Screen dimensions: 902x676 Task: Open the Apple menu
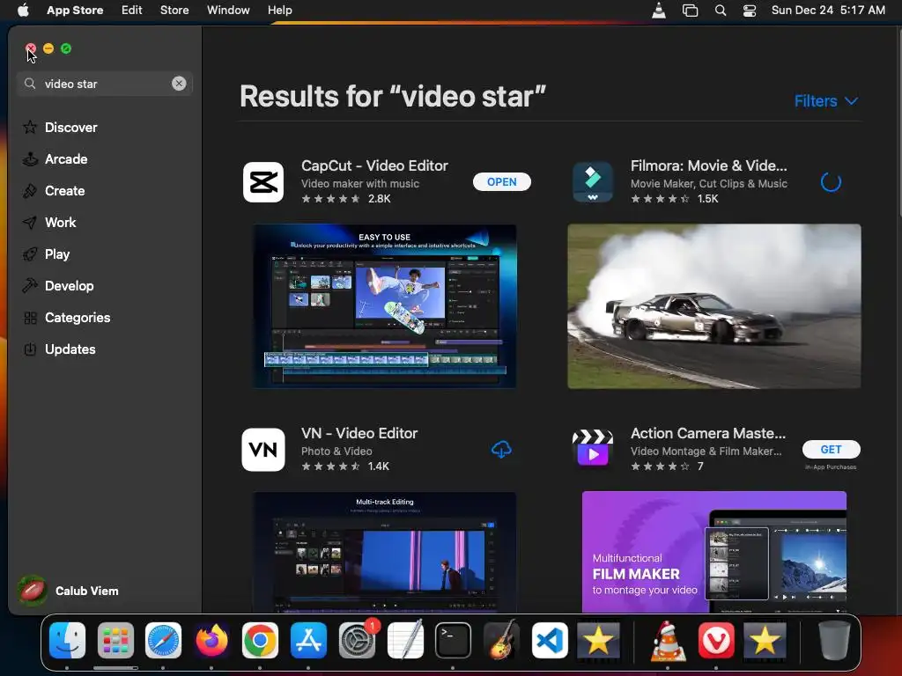(x=23, y=10)
